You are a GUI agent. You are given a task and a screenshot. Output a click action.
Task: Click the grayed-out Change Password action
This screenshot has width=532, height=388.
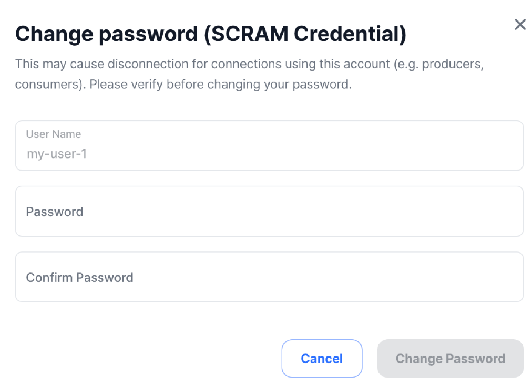(450, 359)
